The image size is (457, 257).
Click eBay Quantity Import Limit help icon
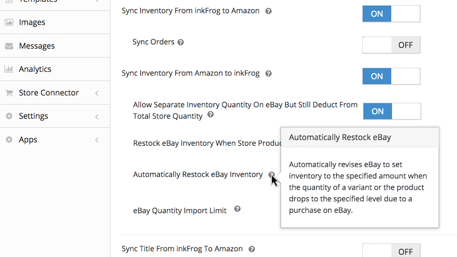tap(237, 209)
